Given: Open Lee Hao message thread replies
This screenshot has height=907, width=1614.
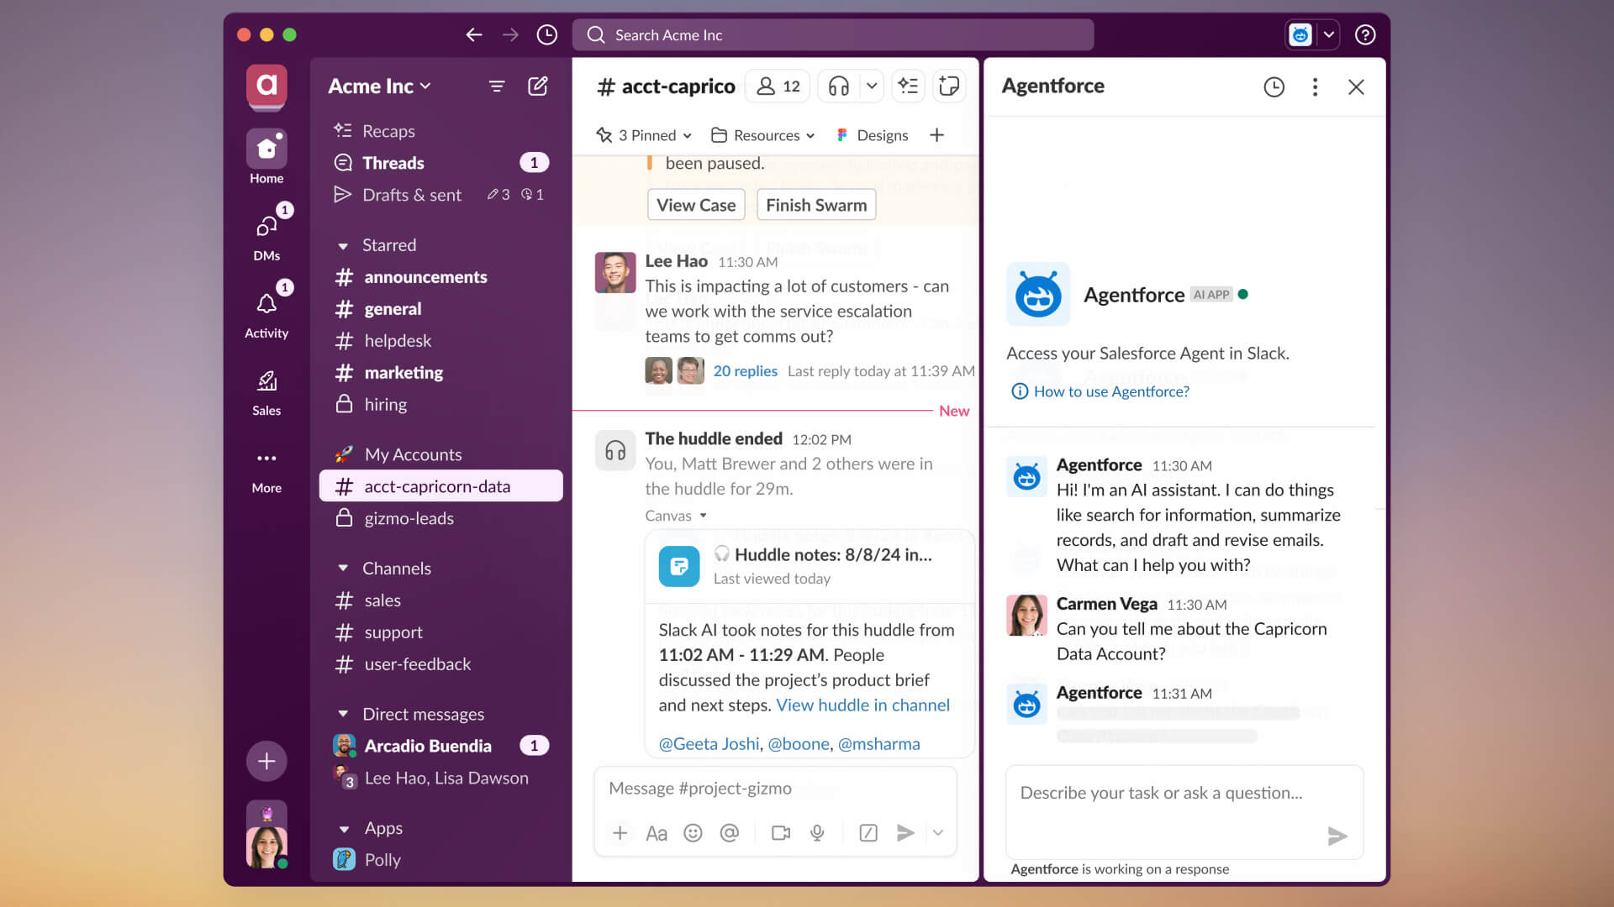Looking at the screenshot, I should click(x=745, y=370).
